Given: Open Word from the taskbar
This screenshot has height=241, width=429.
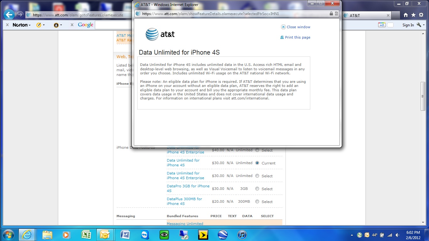Looking at the screenshot, I should (125, 235).
